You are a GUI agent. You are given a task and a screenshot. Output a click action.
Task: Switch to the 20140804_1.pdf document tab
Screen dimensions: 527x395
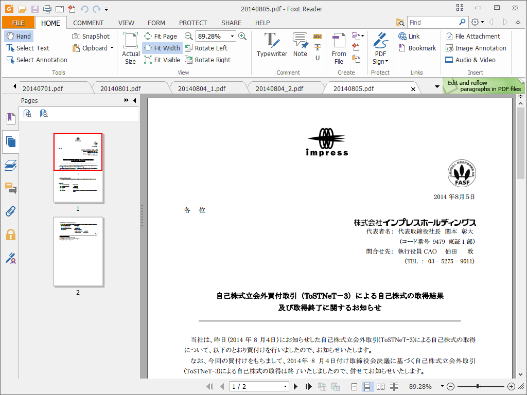pos(202,88)
